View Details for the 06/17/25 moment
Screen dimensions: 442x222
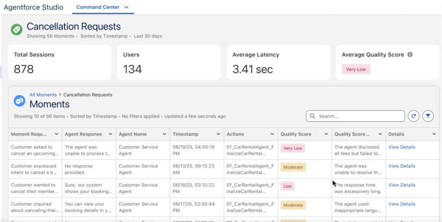402,204
